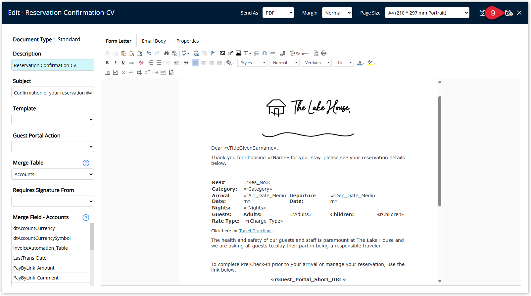The image size is (531, 296).
Task: Switch to the Form Letter tab
Action: click(x=119, y=41)
